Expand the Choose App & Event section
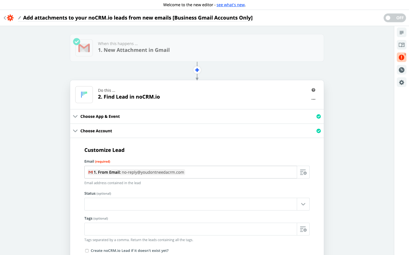409x255 pixels. [x=100, y=116]
